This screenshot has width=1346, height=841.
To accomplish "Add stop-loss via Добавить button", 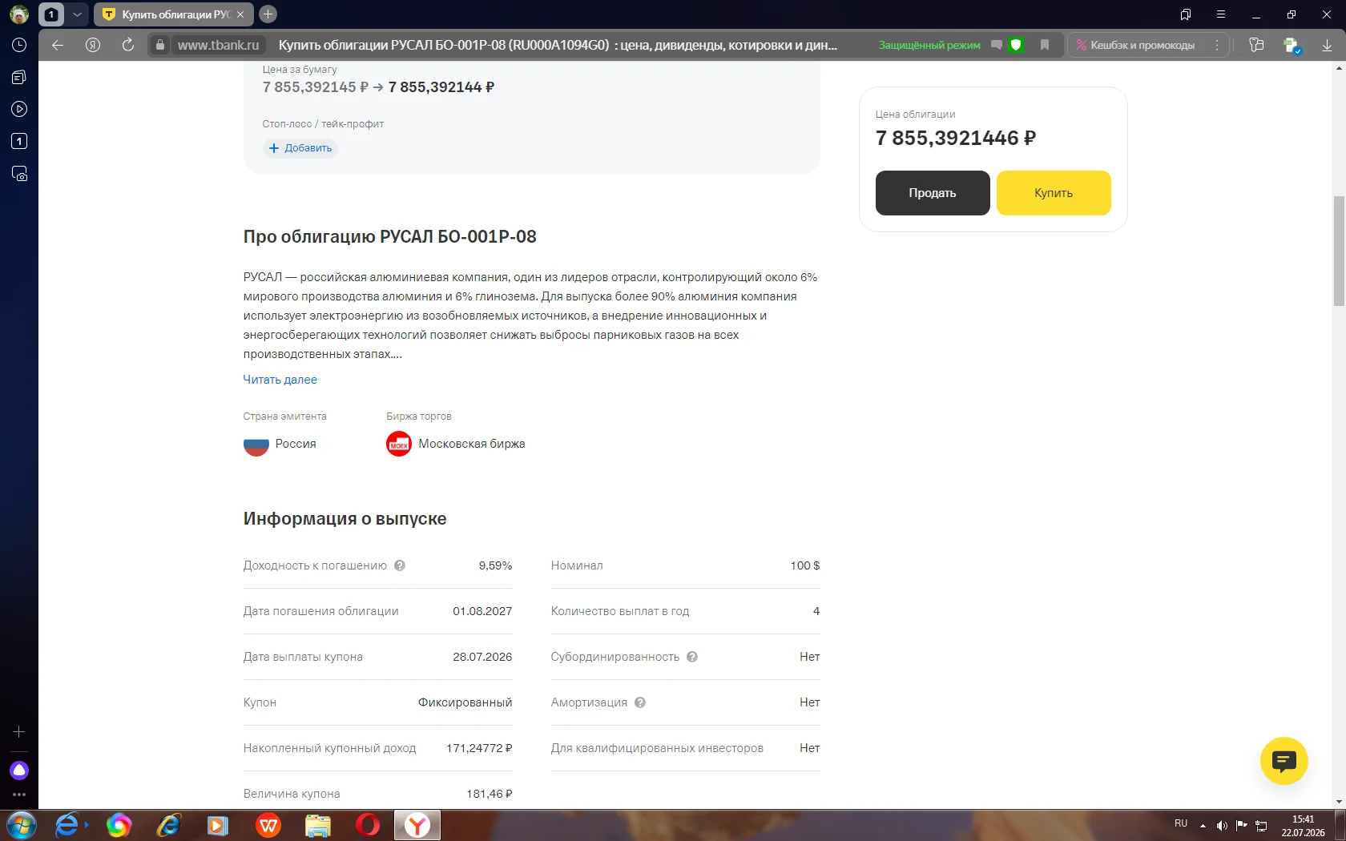I will 300,148.
